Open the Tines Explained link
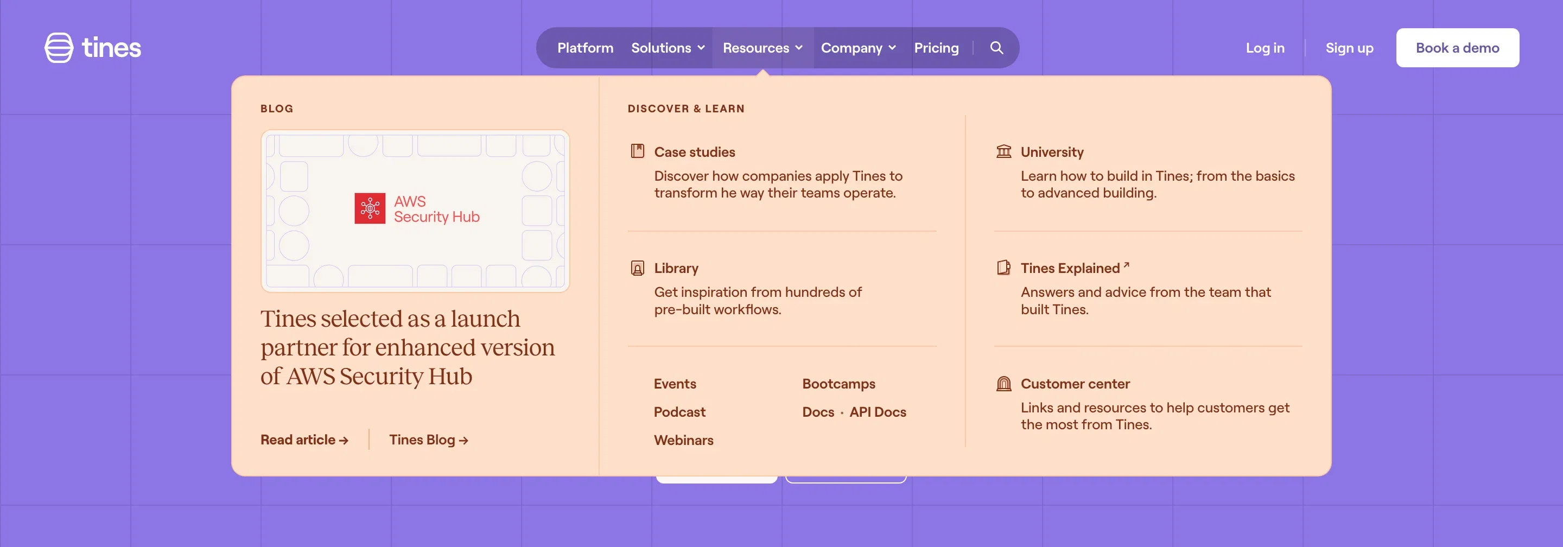Image resolution: width=1563 pixels, height=547 pixels. click(x=1070, y=268)
